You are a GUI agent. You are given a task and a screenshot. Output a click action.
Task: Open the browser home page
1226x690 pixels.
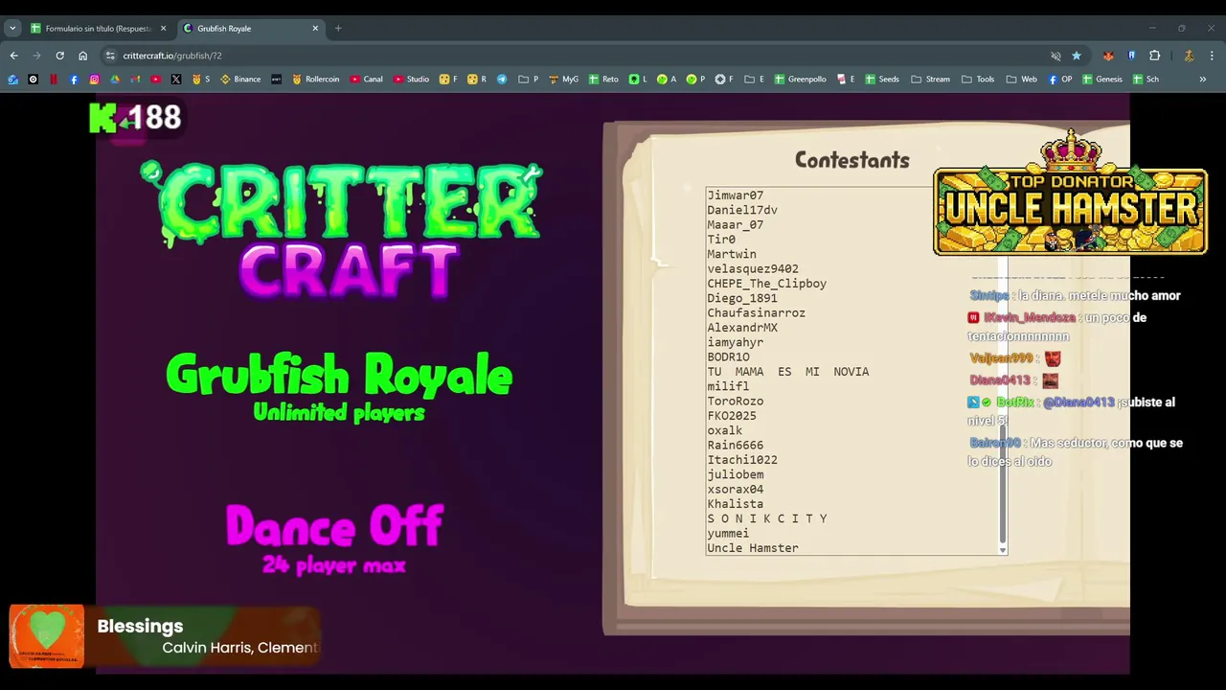click(x=82, y=56)
